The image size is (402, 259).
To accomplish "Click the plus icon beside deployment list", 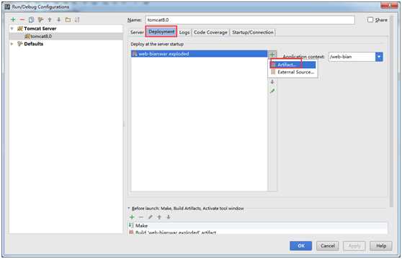I will (x=272, y=54).
